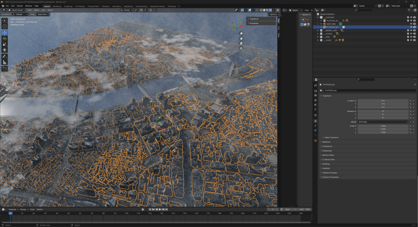Open the Tool properties tab icon
Viewport: 418px width, 227px height.
pyautogui.click(x=315, y=85)
